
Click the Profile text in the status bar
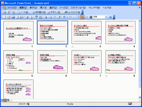tap(70, 104)
